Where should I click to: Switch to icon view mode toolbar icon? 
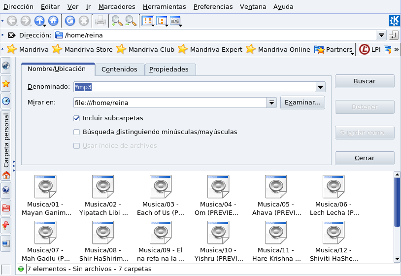147,21
